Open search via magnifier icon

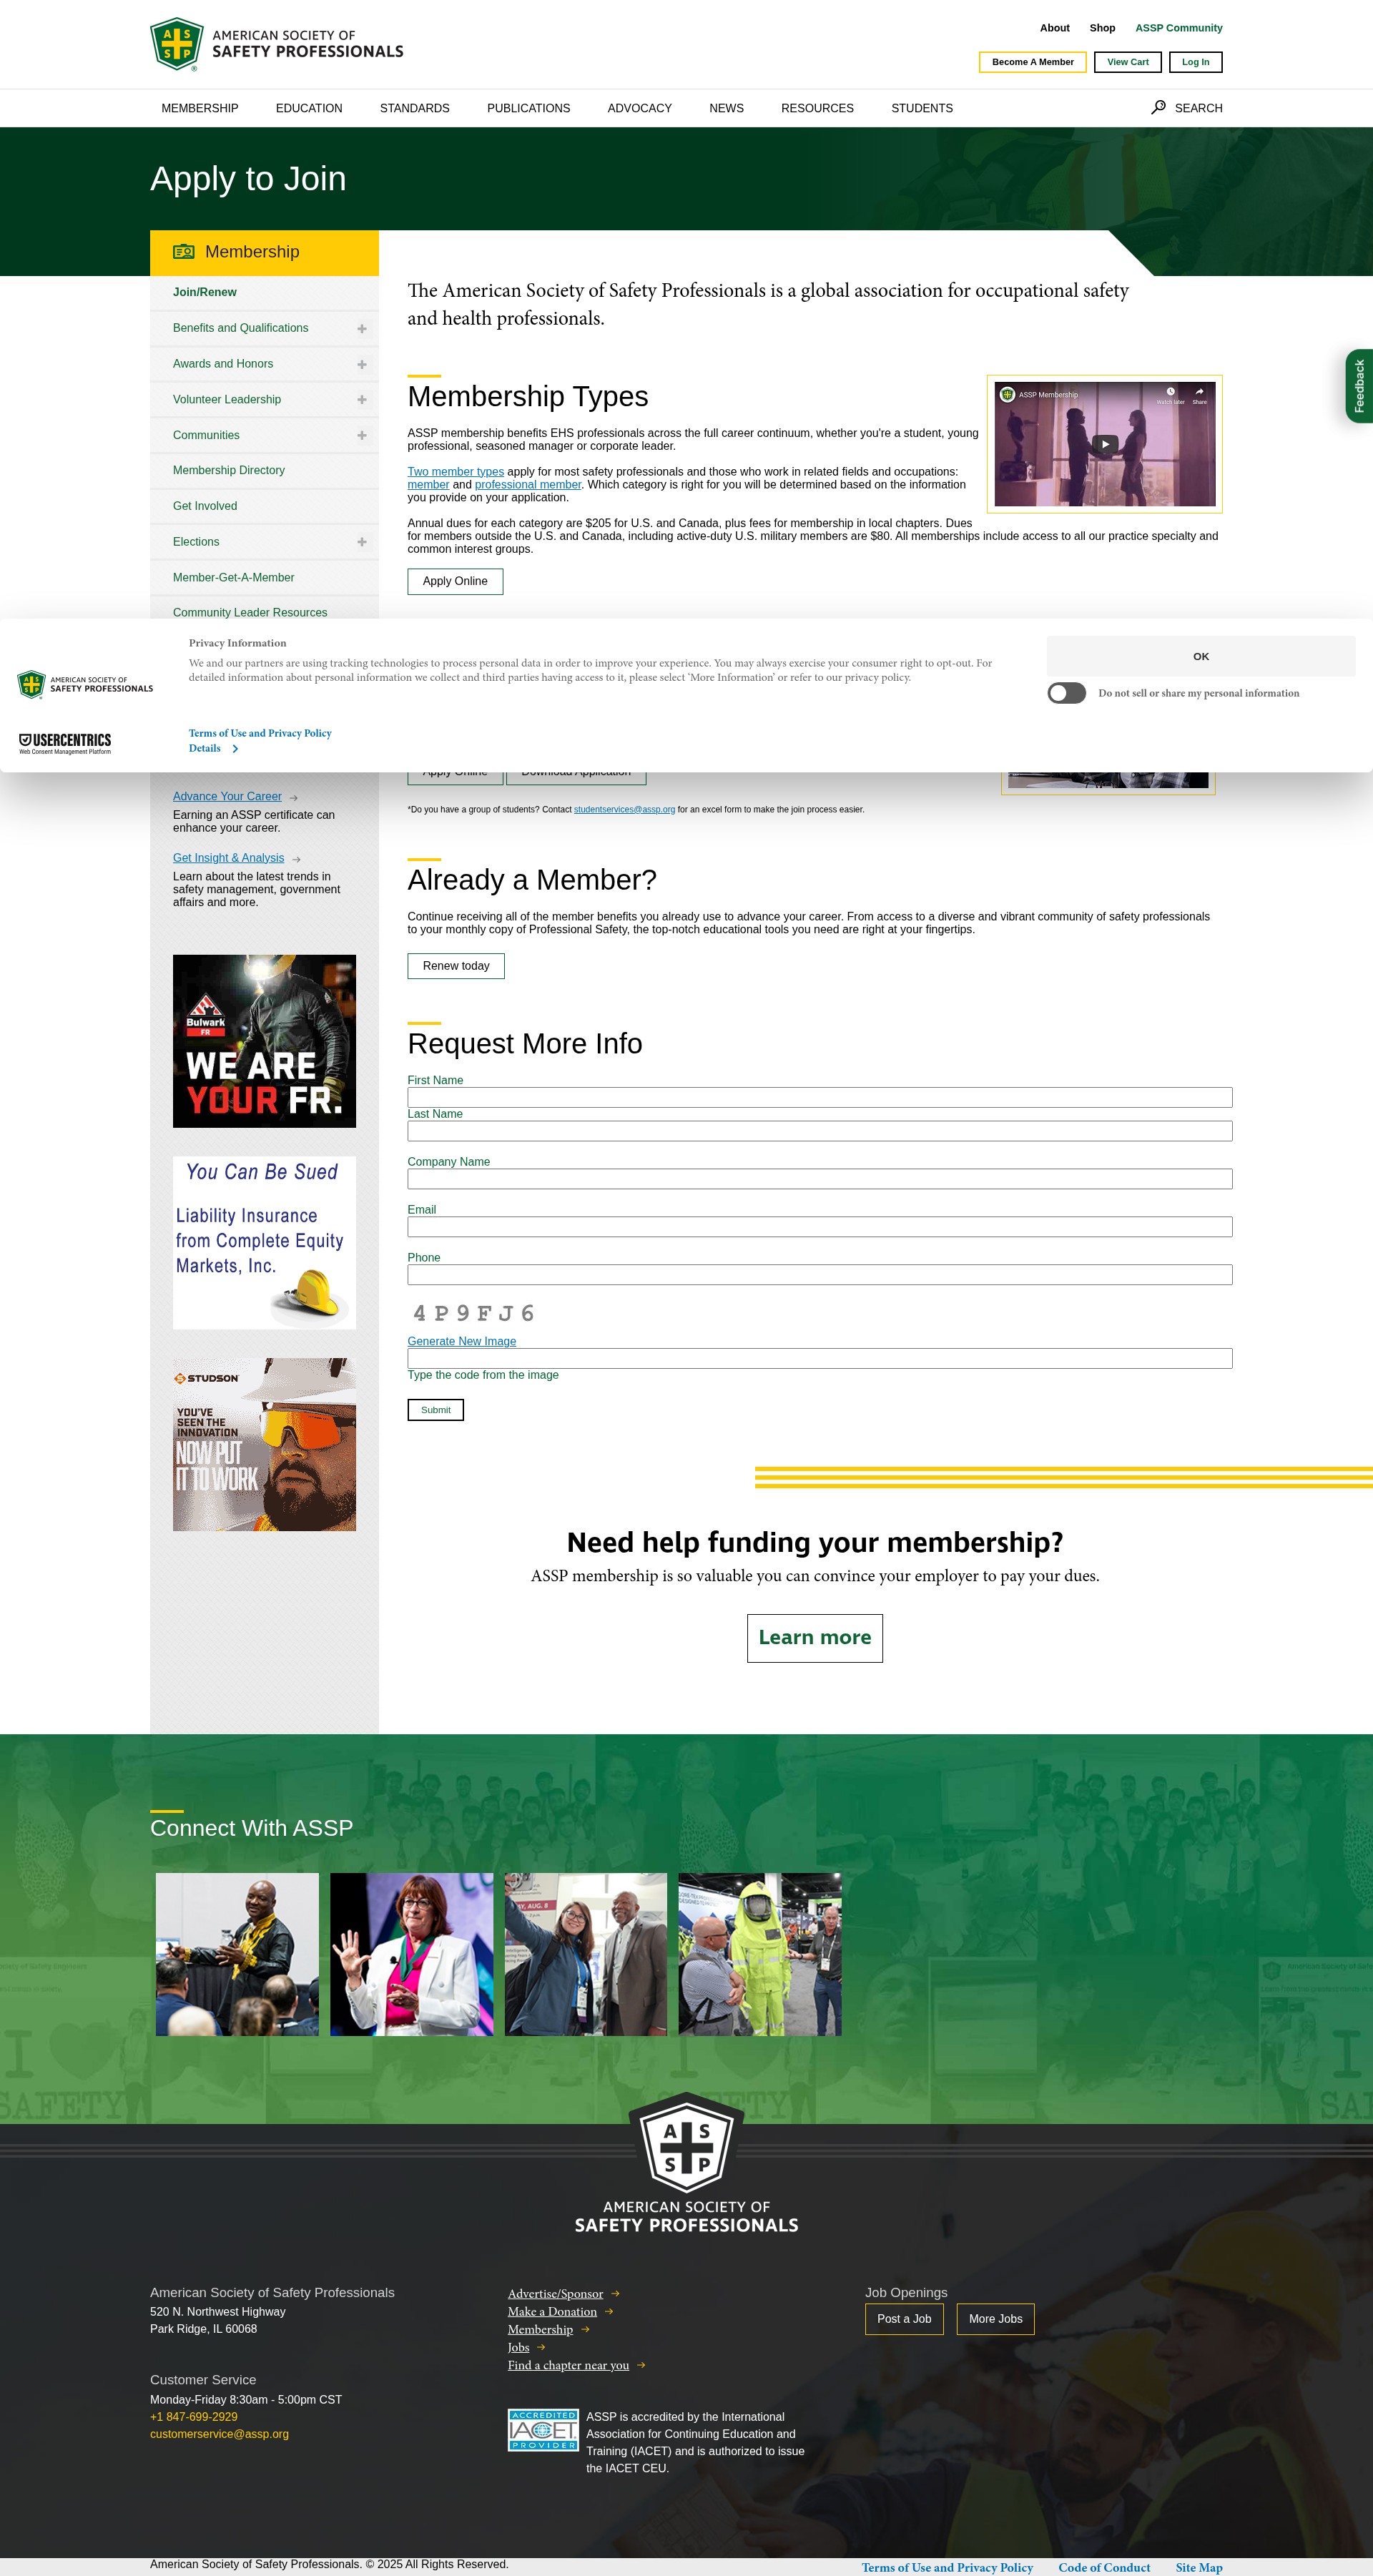[x=1158, y=107]
